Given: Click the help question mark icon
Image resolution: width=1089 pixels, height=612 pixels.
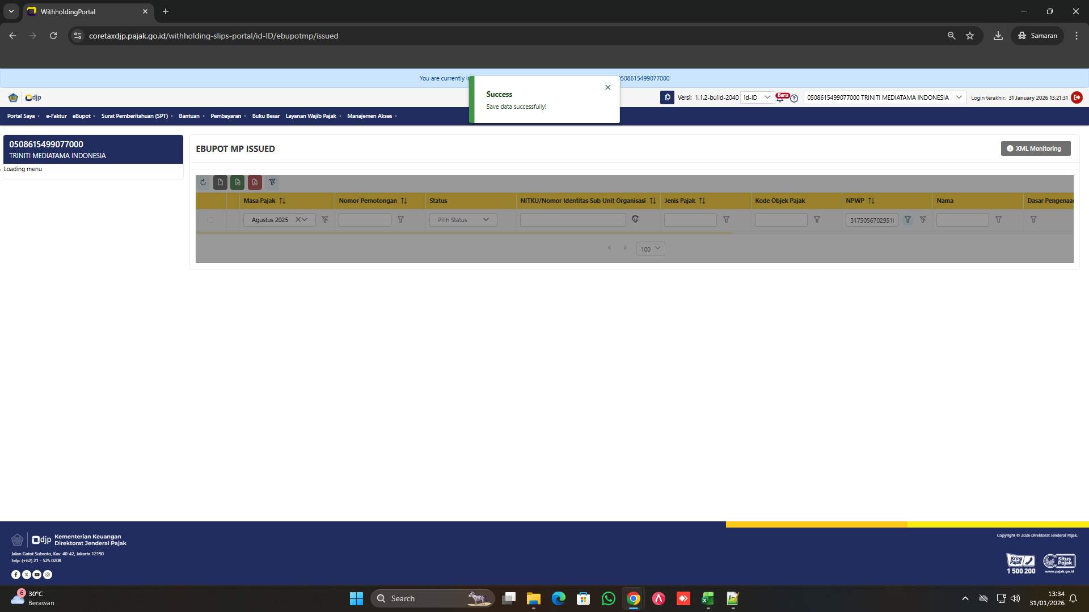Looking at the screenshot, I should click(x=794, y=99).
